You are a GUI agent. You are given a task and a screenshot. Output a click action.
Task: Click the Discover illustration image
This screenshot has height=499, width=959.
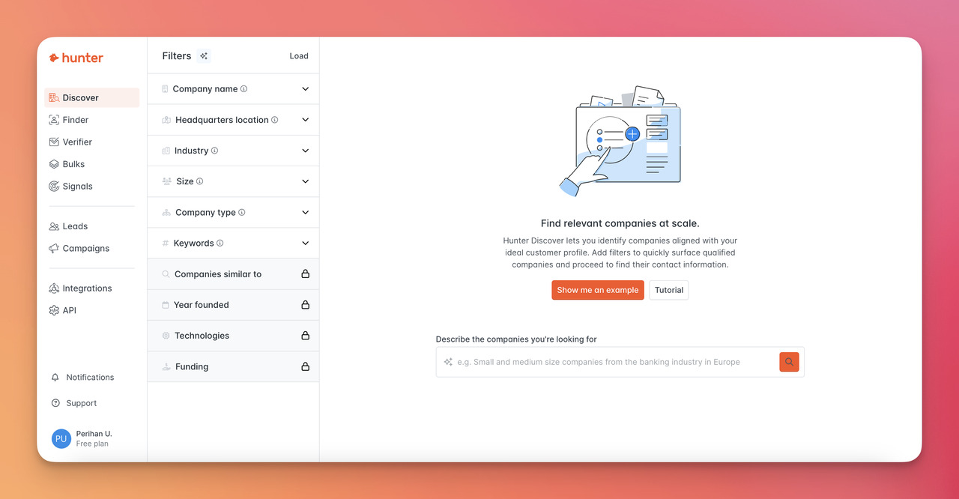point(620,142)
